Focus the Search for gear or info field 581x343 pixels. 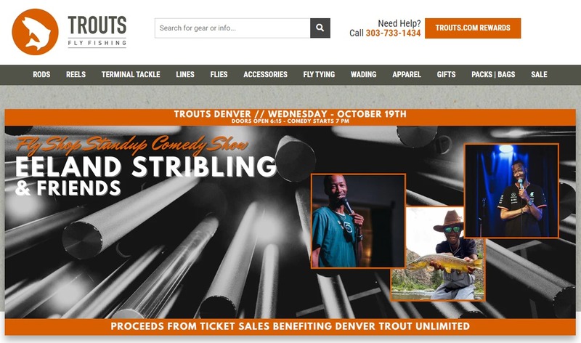click(x=232, y=28)
